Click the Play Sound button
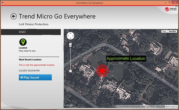This screenshot has width=179, height=110. pos(35,78)
